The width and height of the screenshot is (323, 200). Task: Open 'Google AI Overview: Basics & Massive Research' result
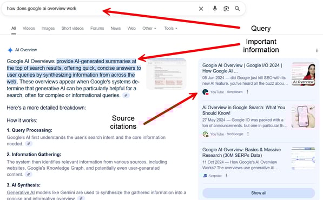coord(241,152)
